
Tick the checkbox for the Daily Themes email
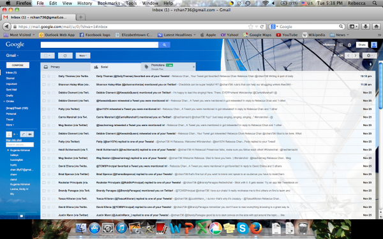pyautogui.click(x=44, y=76)
